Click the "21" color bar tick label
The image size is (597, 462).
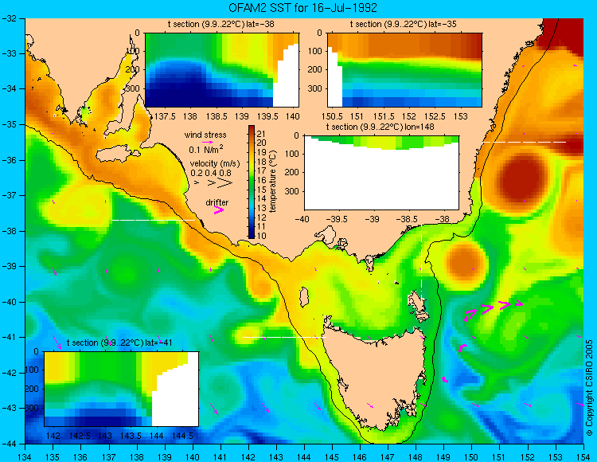[x=262, y=134]
